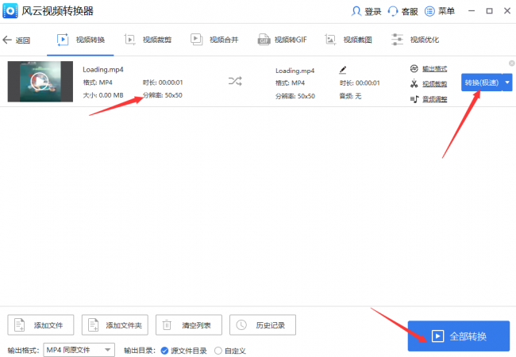This screenshot has width=516, height=357.
Task: Open the 历史记录 button
Action: pyautogui.click(x=263, y=324)
